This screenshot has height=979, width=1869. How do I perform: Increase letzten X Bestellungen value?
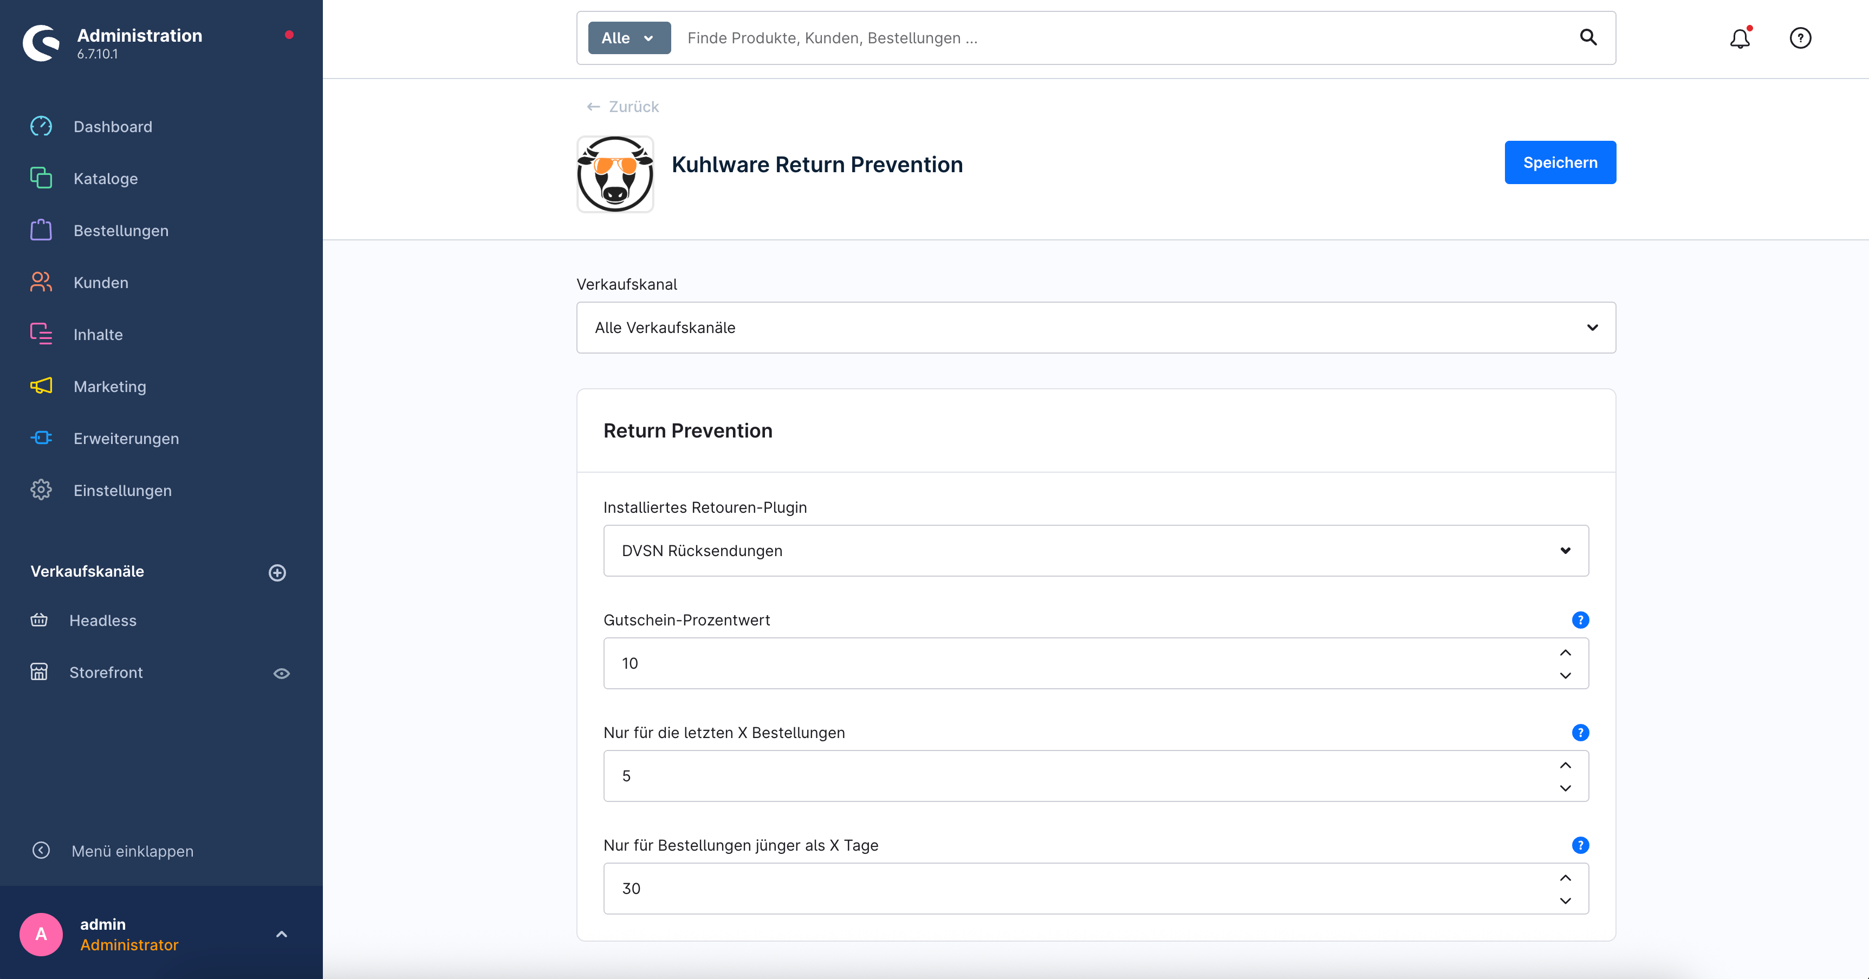tap(1566, 765)
